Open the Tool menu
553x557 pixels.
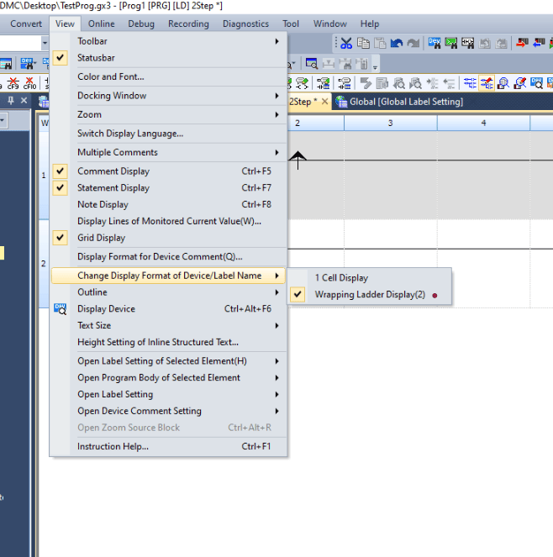pos(291,24)
